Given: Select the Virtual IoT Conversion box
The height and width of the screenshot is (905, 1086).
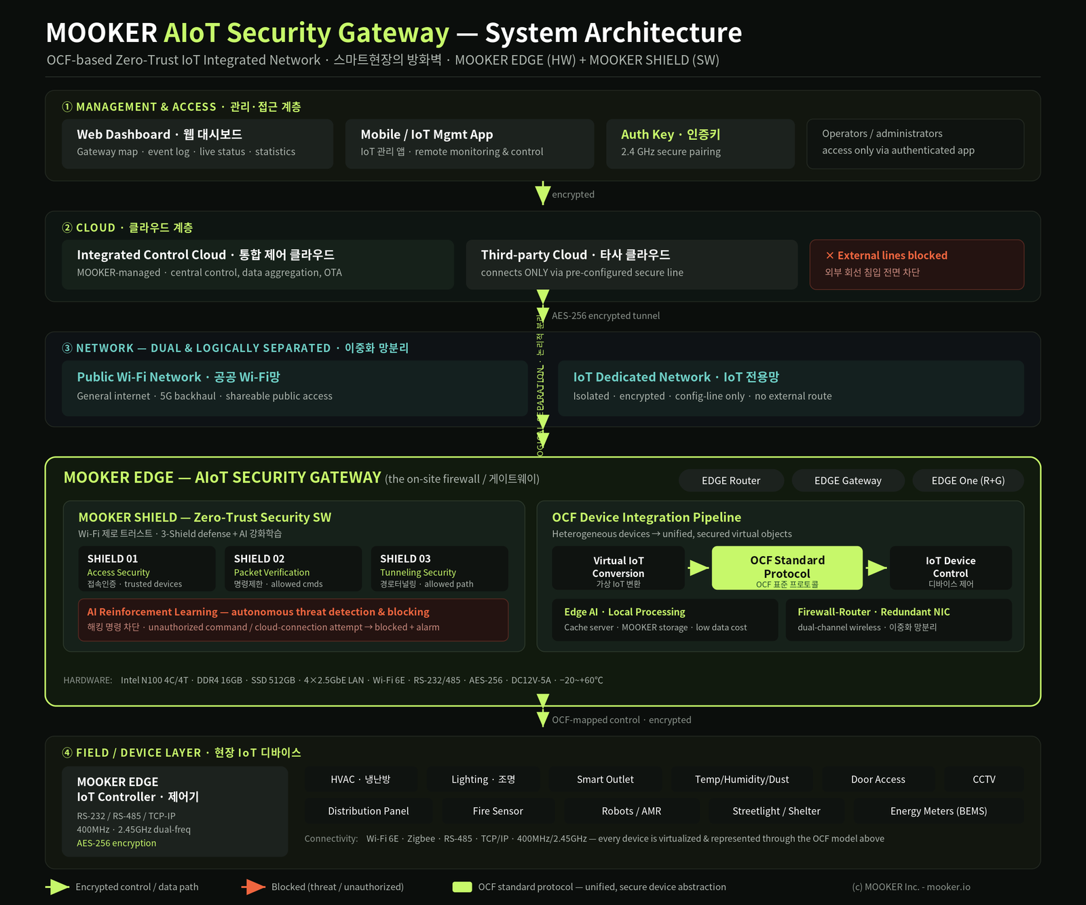Looking at the screenshot, I should 618,568.
